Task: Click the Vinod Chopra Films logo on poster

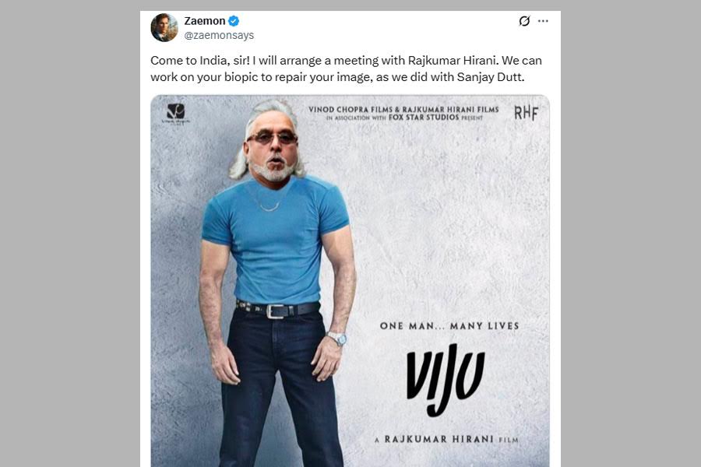Action: [176, 113]
